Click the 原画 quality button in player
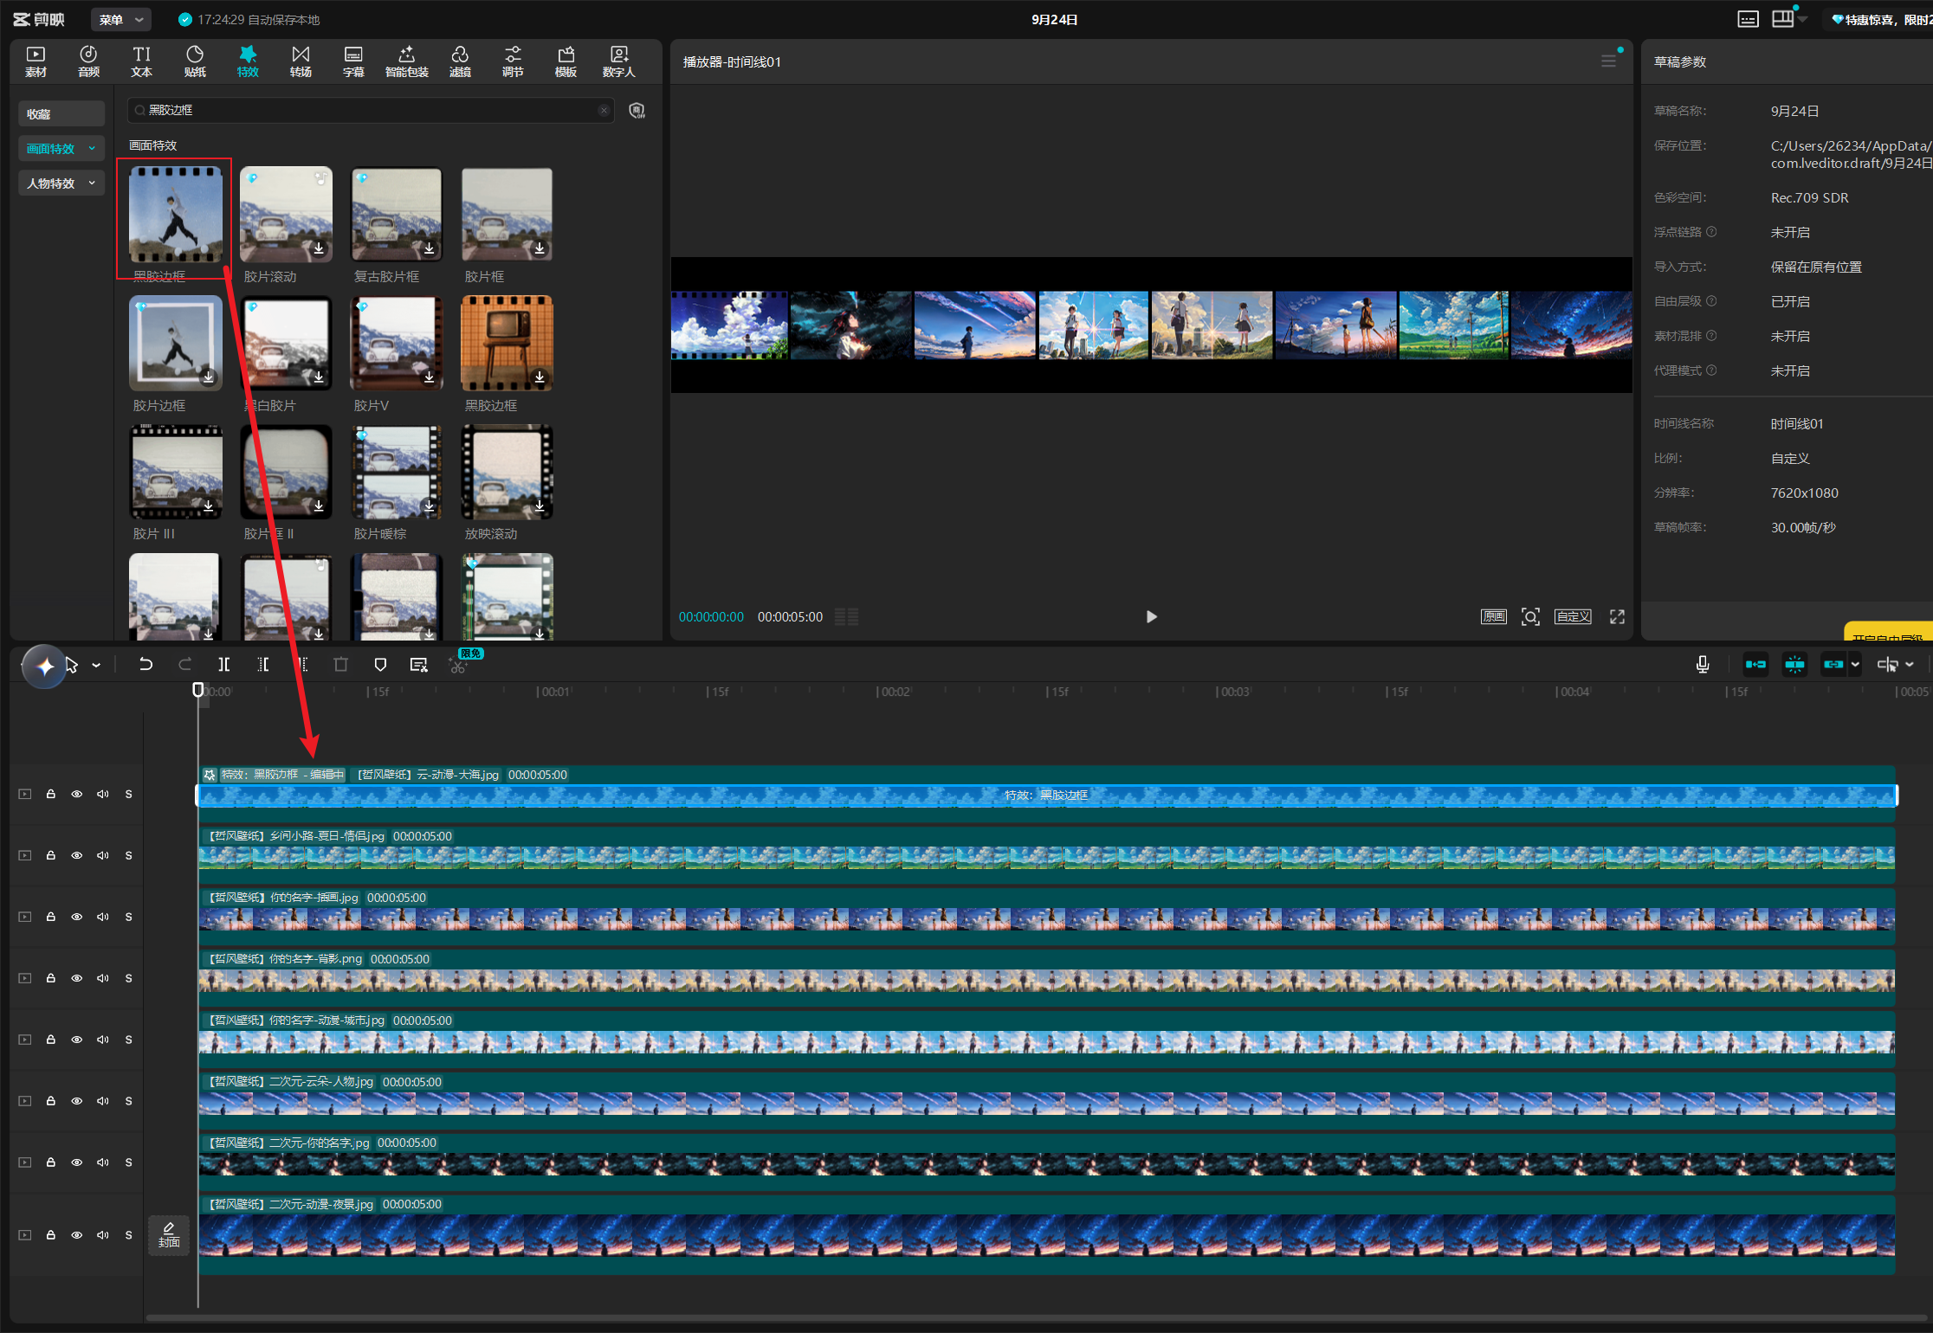 coord(1494,616)
